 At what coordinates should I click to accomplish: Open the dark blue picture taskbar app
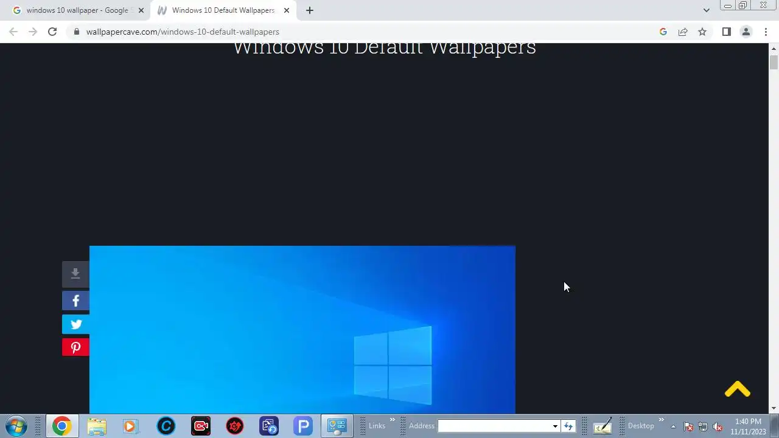point(269,426)
